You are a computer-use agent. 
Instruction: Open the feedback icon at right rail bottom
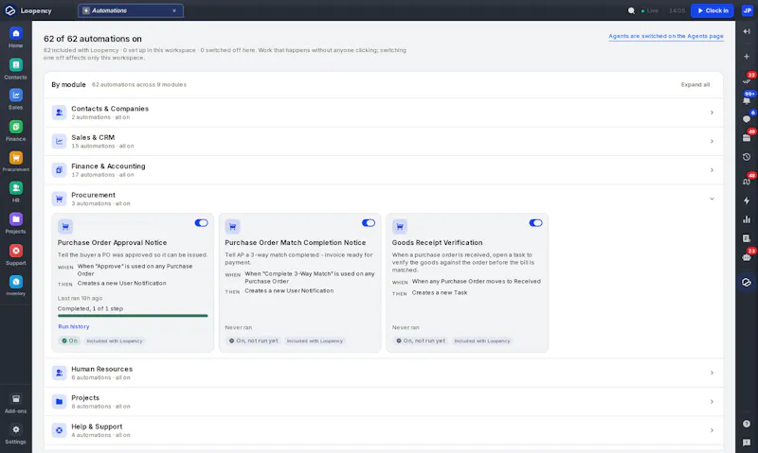click(x=747, y=443)
